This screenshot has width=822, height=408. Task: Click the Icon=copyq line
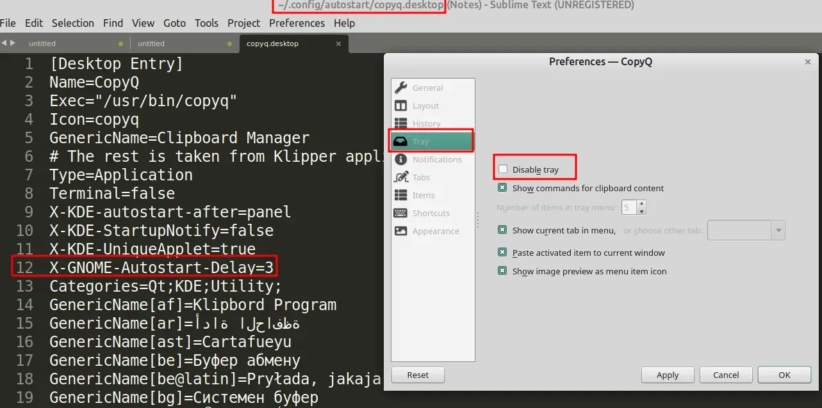(x=94, y=120)
